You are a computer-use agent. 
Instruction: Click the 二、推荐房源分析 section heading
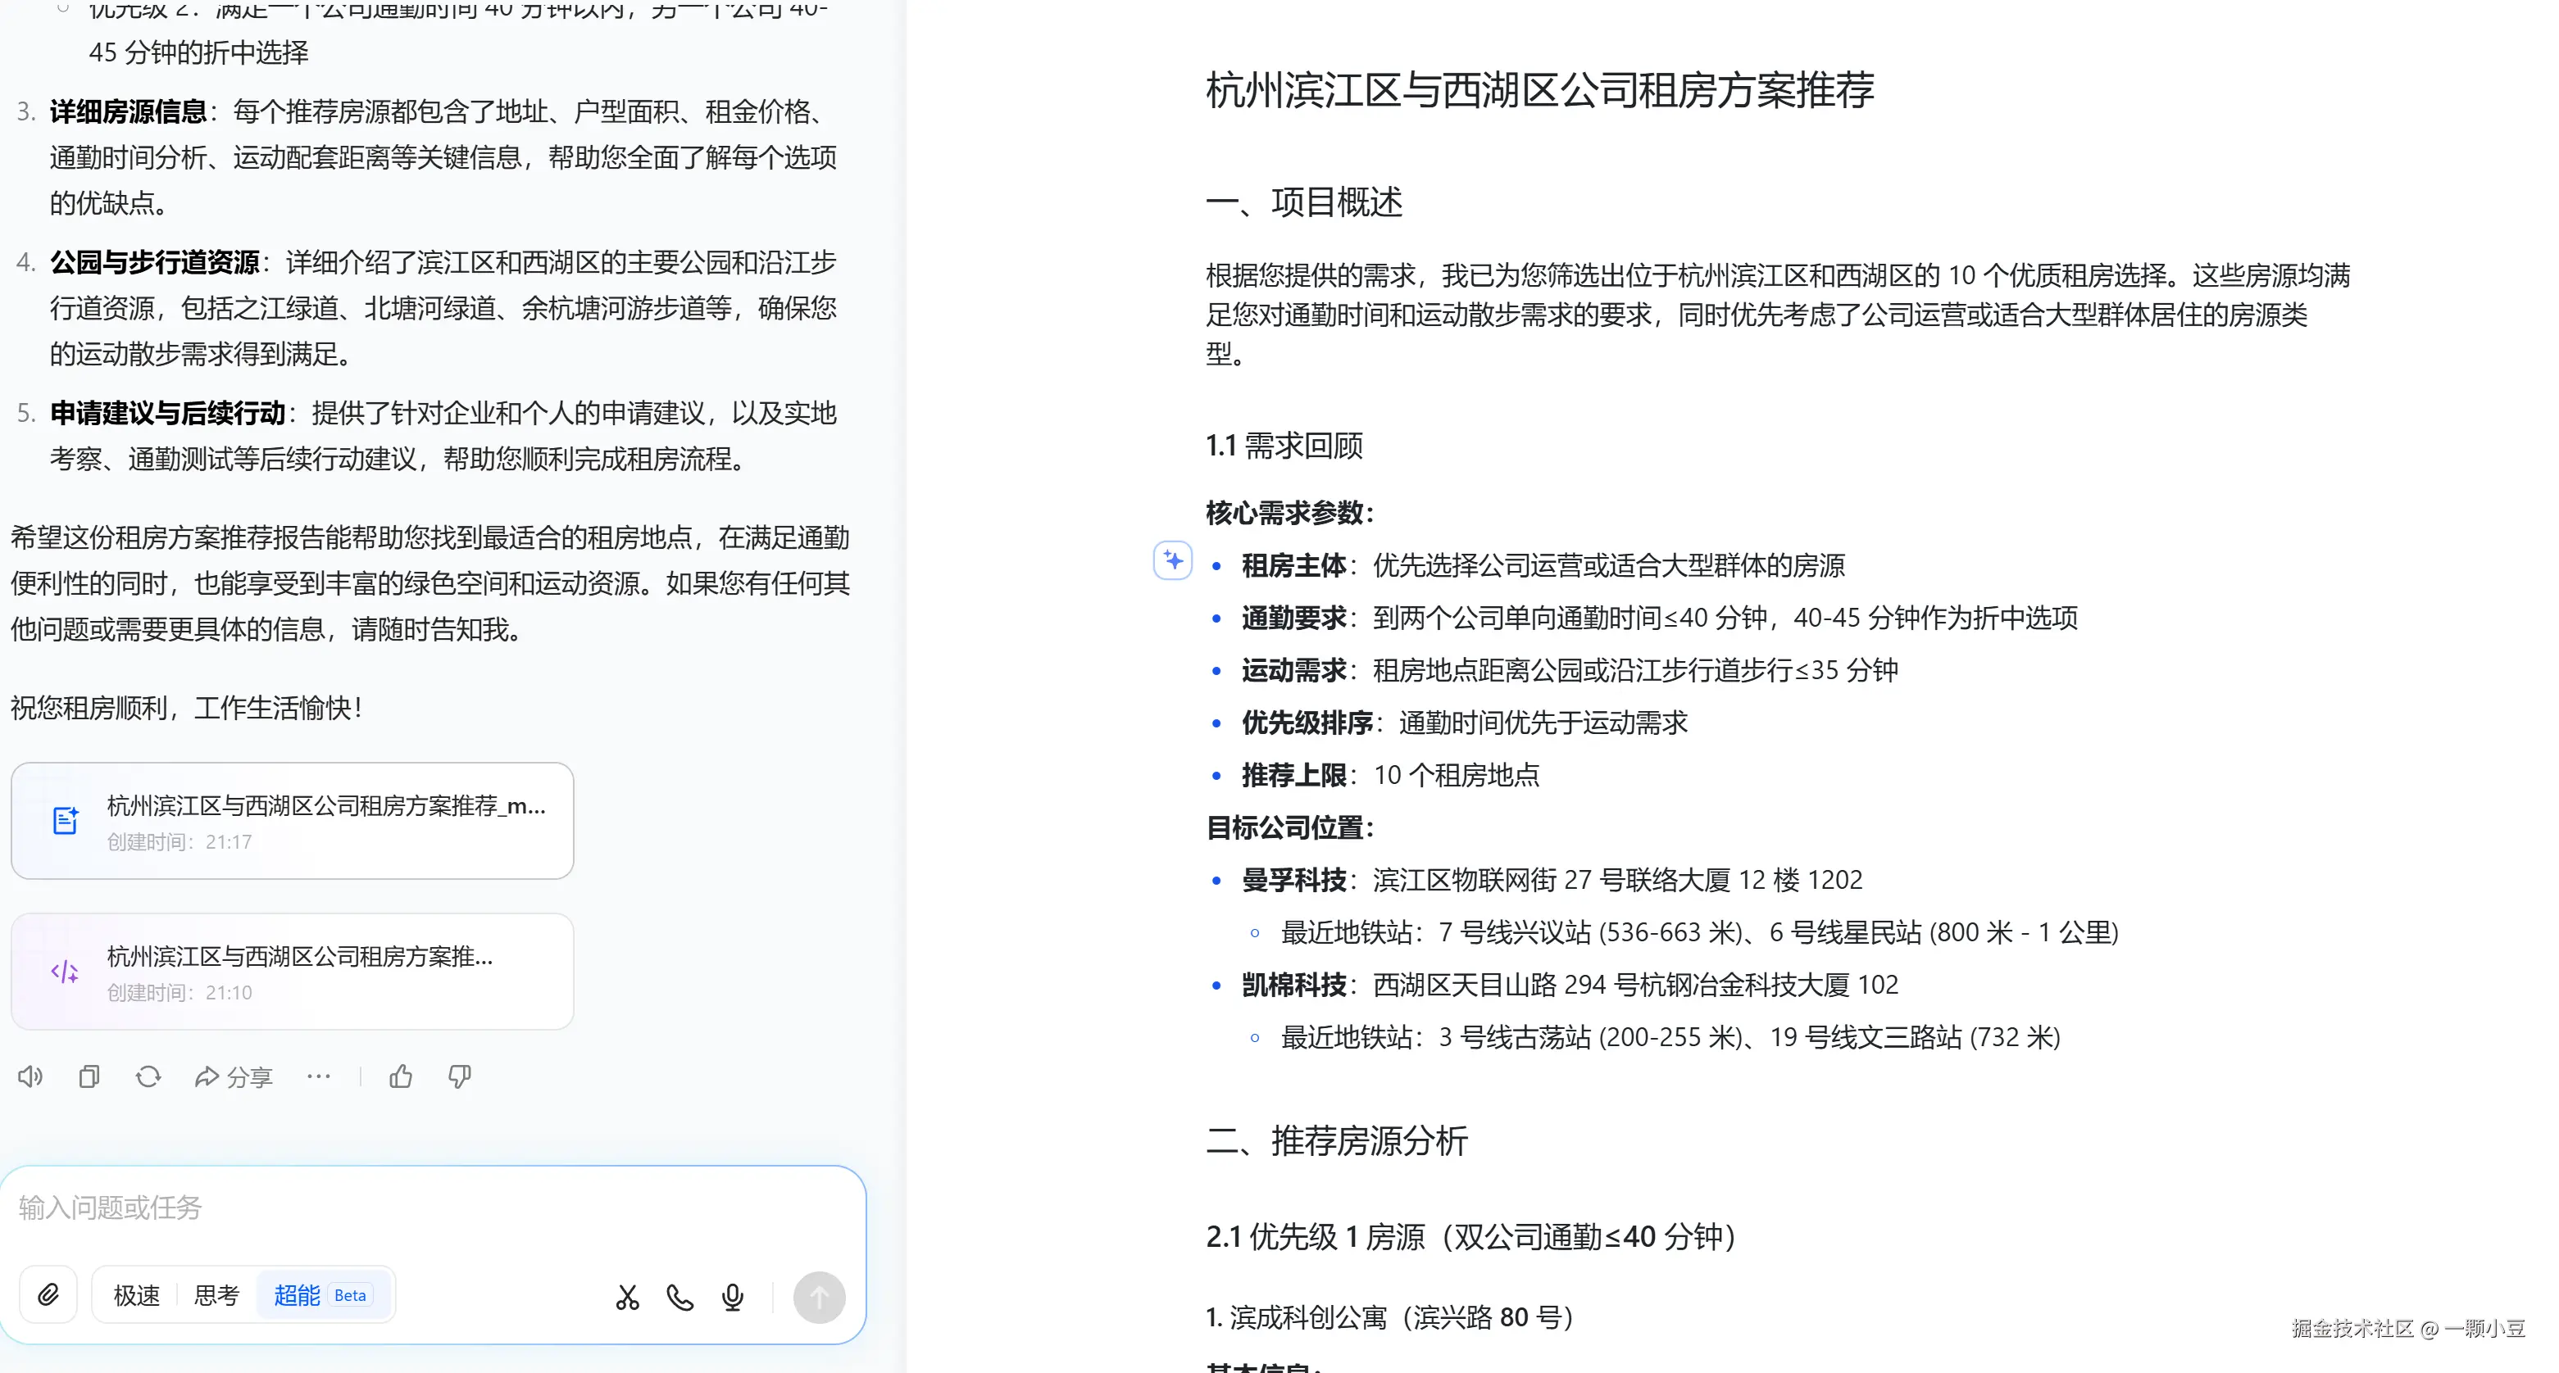coord(1336,1140)
